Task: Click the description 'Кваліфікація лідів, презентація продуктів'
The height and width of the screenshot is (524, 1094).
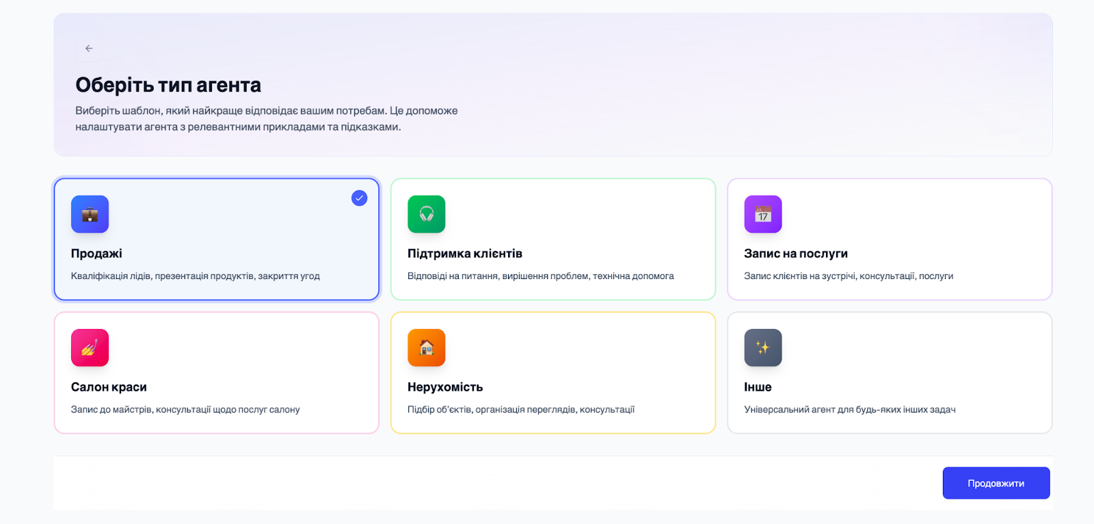Action: tap(195, 276)
